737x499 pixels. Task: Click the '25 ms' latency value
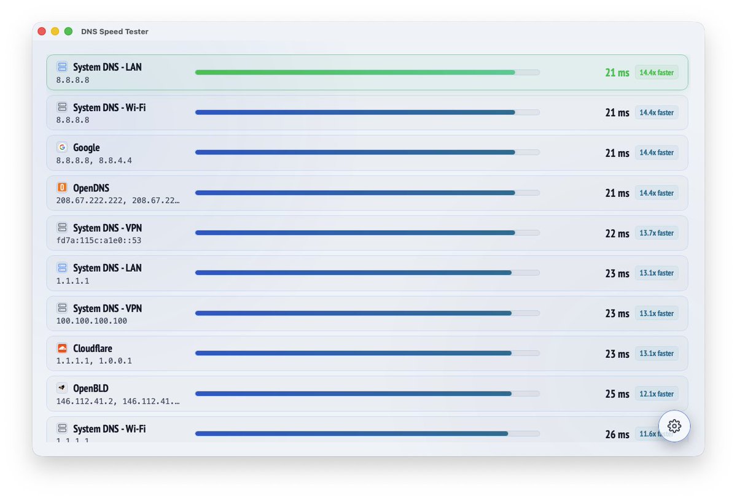617,393
